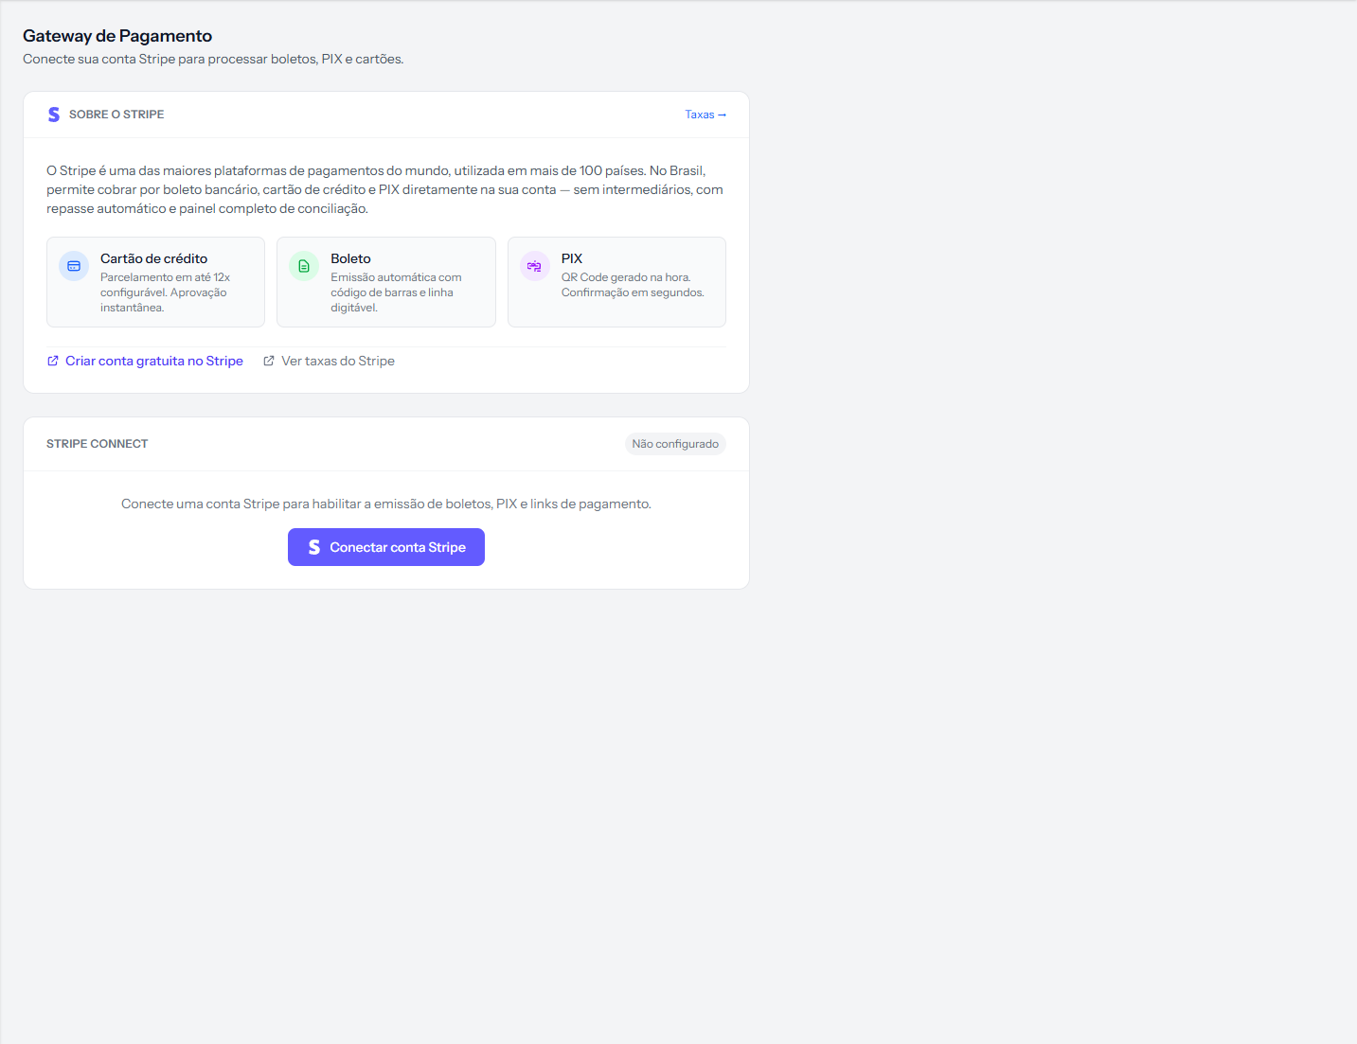Viewport: 1357px width, 1044px height.
Task: Open Ver taxas do Stripe link
Action: (x=329, y=361)
